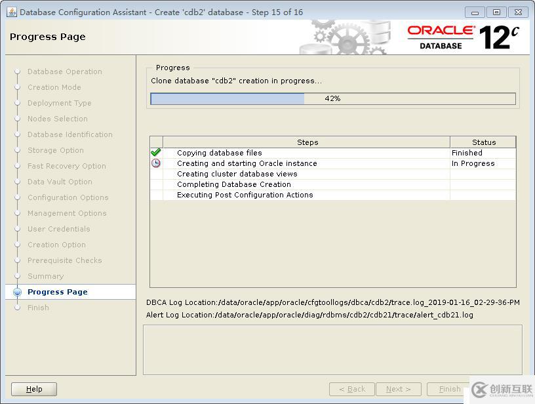Viewport: 535px width, 404px height.
Task: Close the Database Configuration Assistant window
Action: click(x=518, y=12)
